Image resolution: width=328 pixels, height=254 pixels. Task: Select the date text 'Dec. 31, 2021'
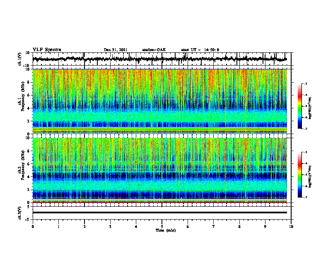(x=116, y=50)
